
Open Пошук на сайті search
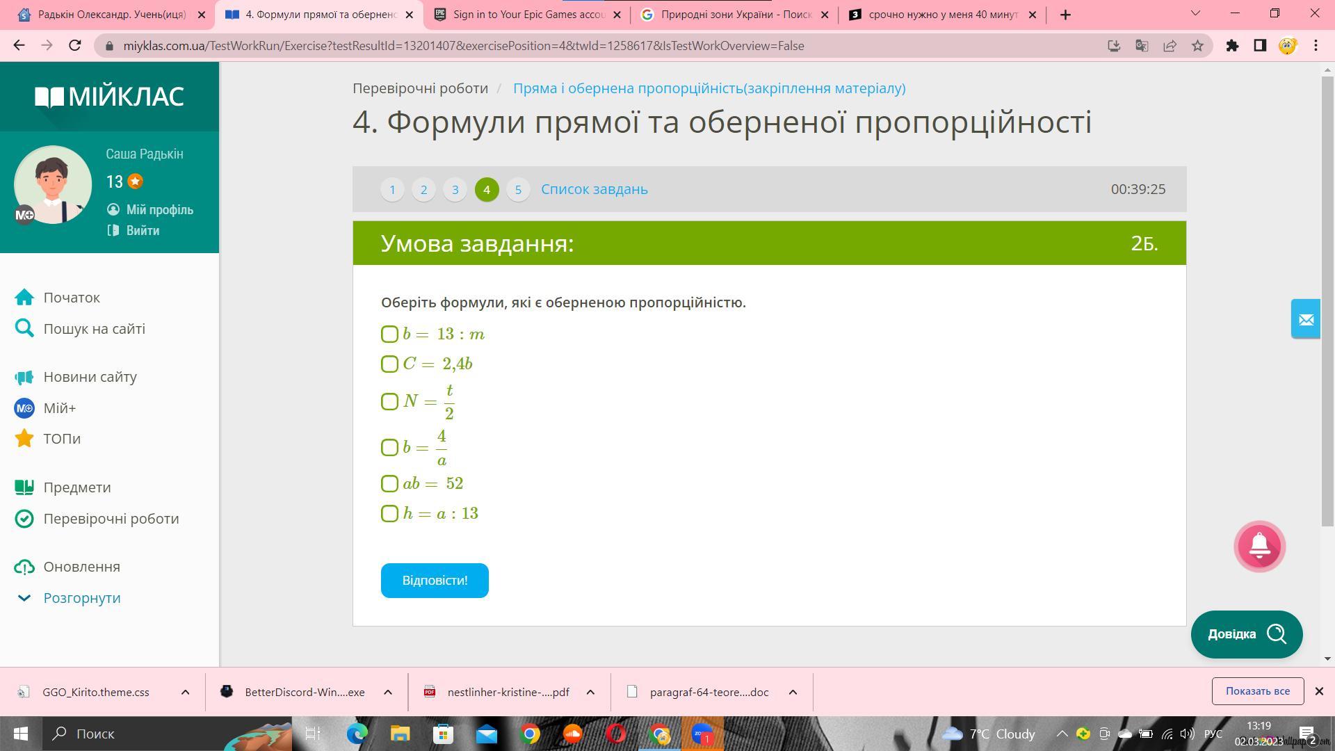click(94, 329)
